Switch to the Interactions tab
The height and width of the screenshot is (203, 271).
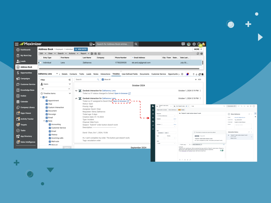coord(105,74)
